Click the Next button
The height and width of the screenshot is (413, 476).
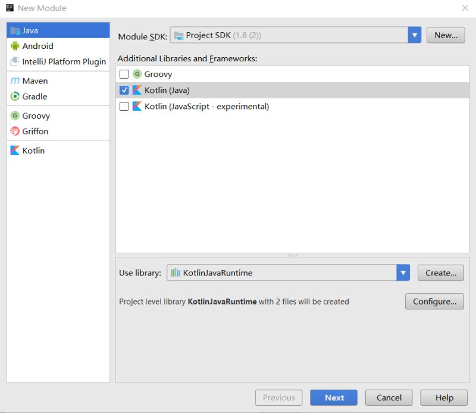pyautogui.click(x=334, y=398)
